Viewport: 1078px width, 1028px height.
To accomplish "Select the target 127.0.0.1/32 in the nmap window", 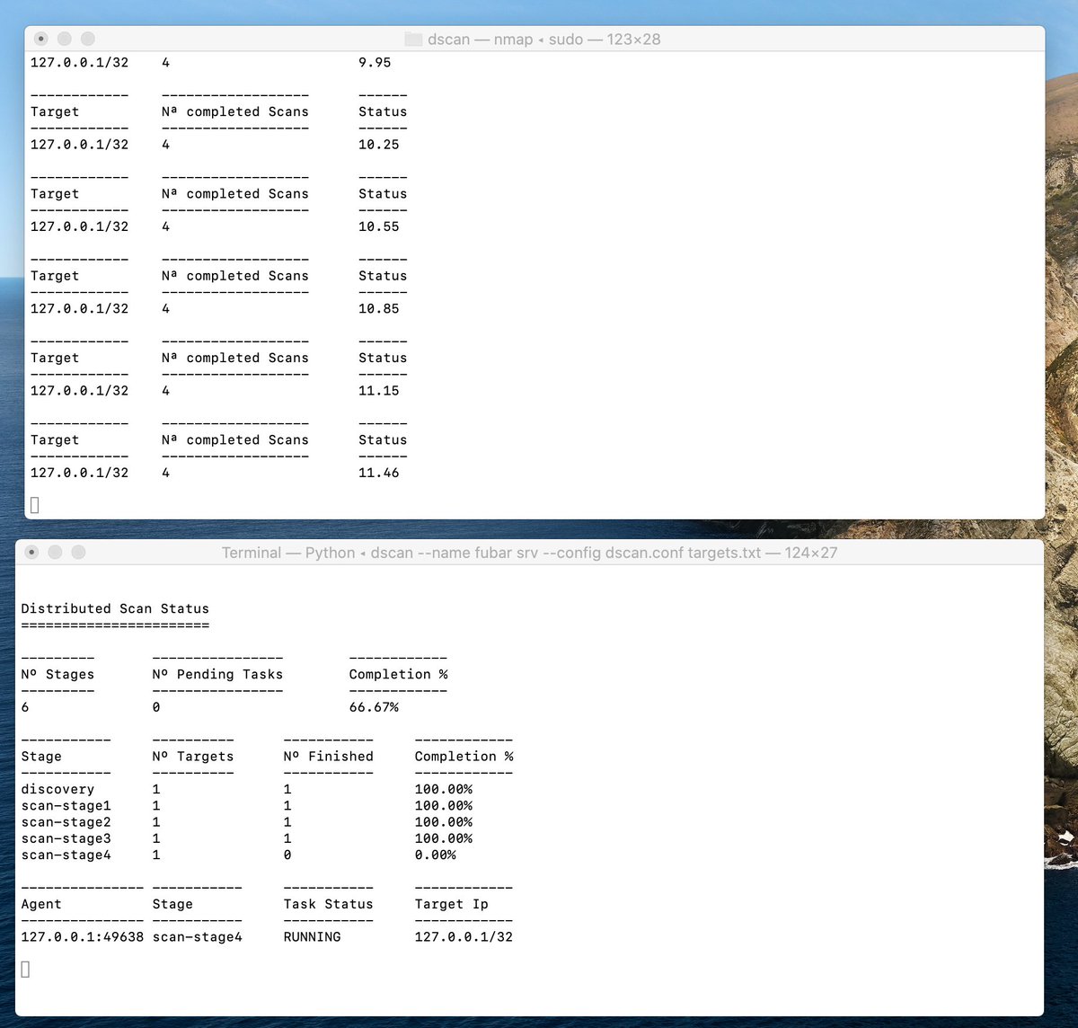I will [x=78, y=472].
